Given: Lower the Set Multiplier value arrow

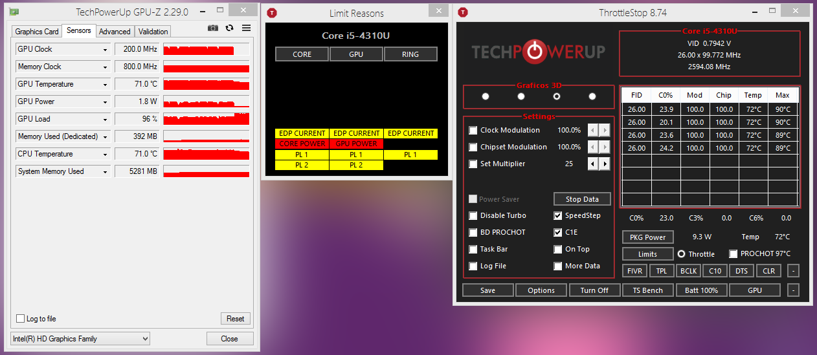Looking at the screenshot, I should (x=592, y=164).
